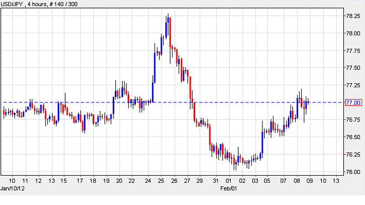Select the 77.00 current price label

353,102
